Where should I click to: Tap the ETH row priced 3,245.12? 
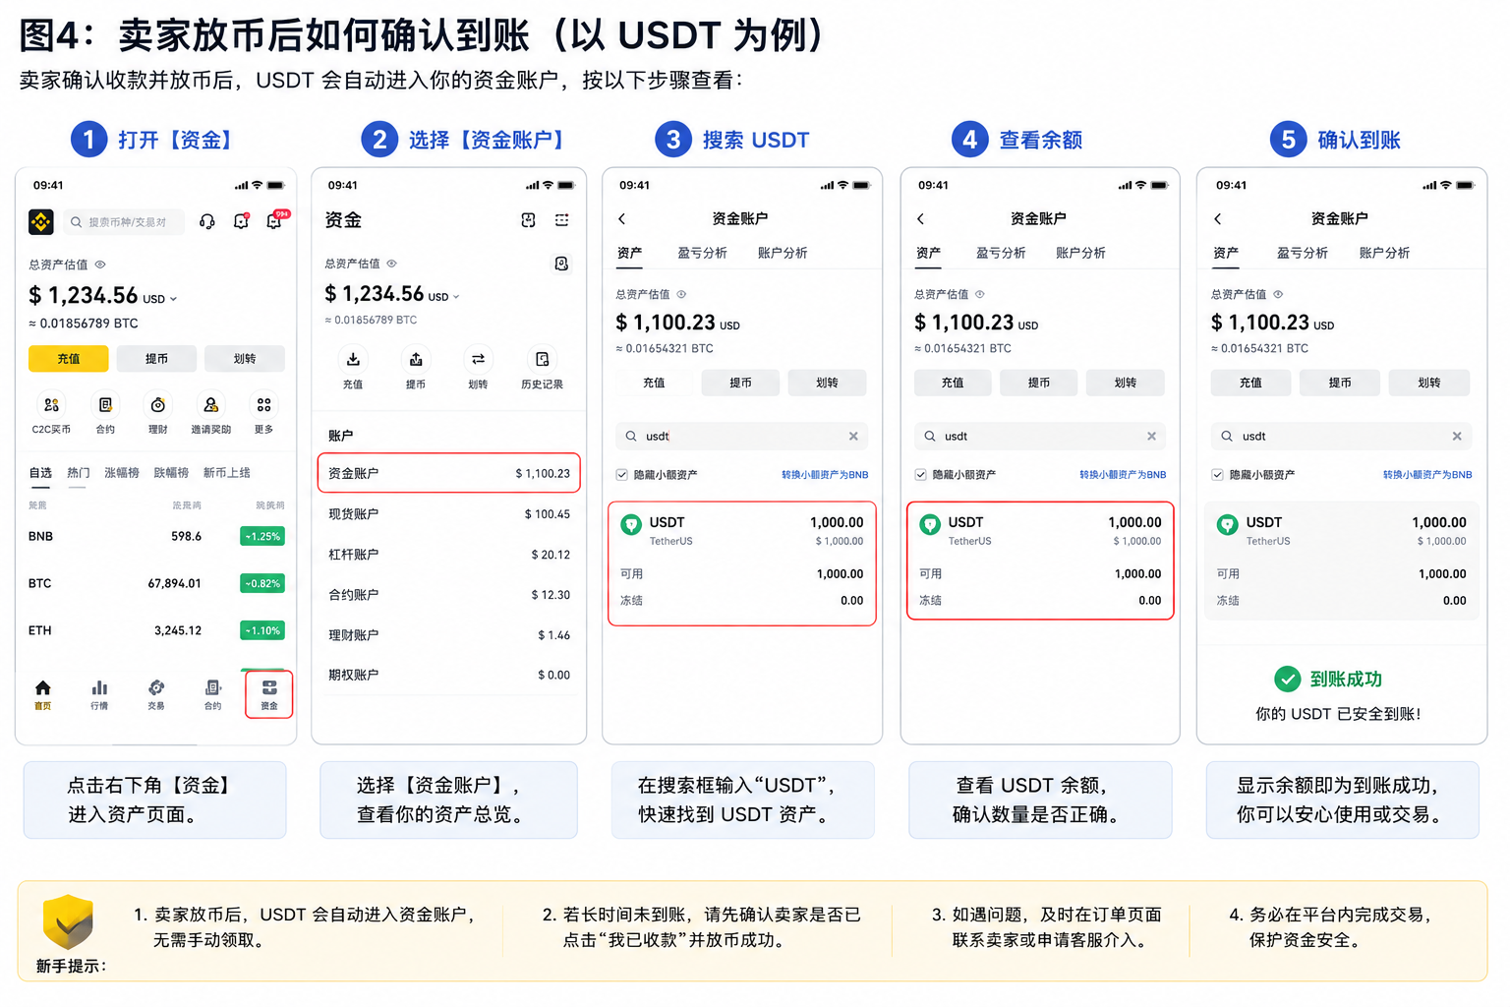click(156, 630)
